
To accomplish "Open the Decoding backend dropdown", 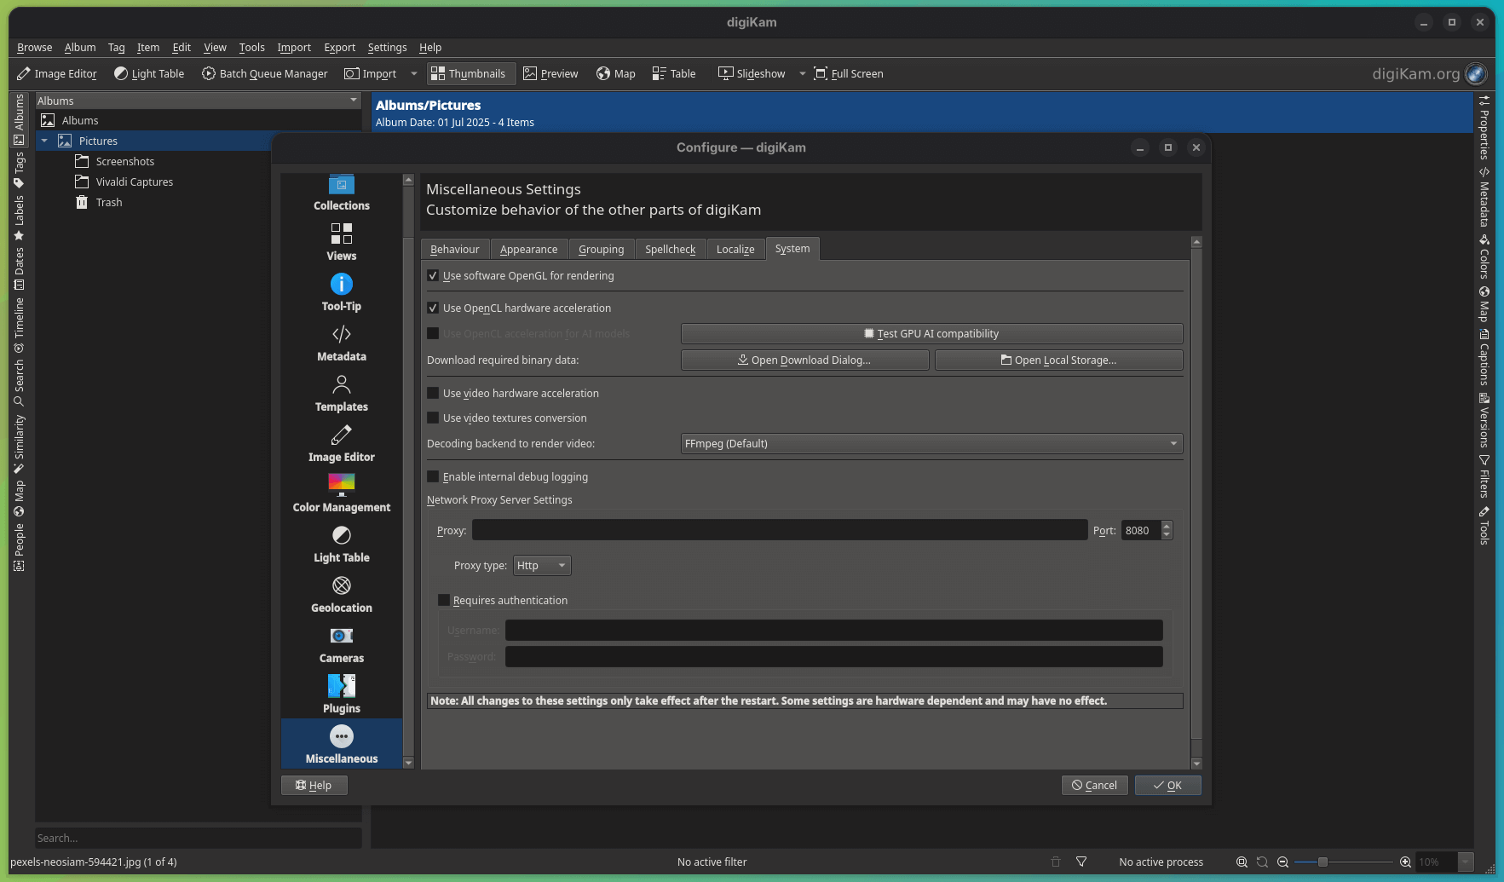I will click(931, 443).
